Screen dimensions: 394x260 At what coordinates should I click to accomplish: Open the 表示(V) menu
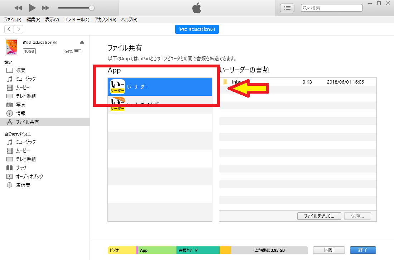pos(52,20)
